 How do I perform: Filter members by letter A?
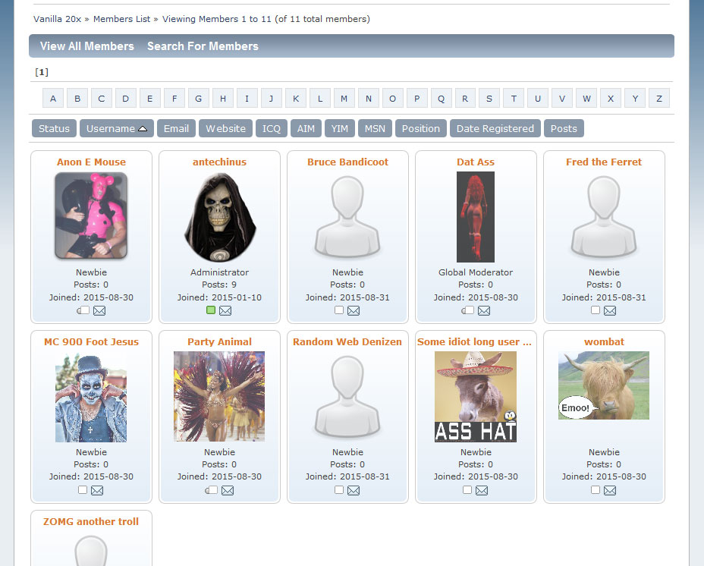coord(53,99)
